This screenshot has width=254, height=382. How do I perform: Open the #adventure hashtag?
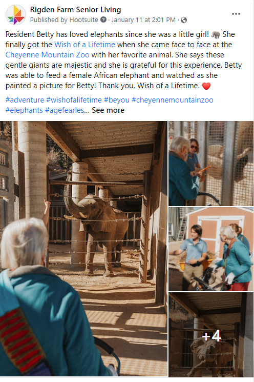[25, 100]
